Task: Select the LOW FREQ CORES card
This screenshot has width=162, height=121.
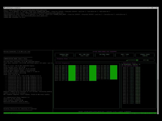Action: click(x=105, y=55)
